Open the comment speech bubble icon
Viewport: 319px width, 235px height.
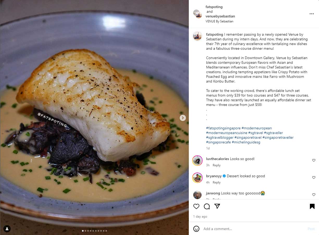(x=207, y=206)
